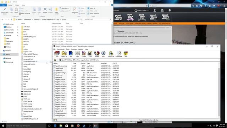Click Pin to Quick access in Explorer ribbon

click(x=5, y=11)
